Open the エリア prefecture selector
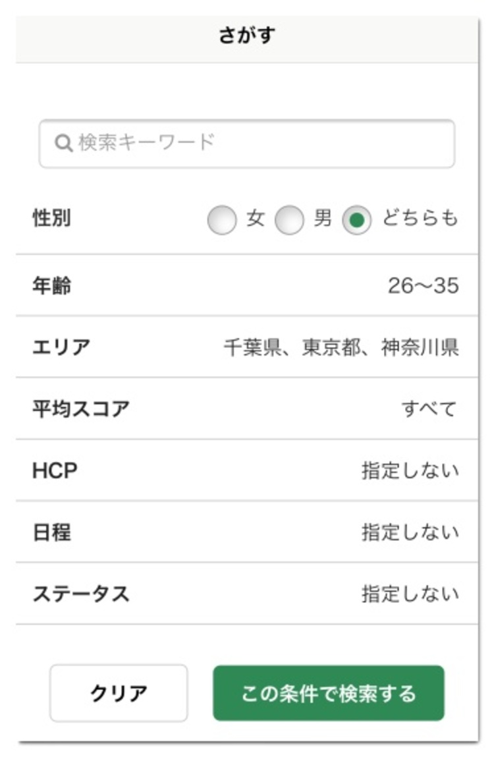Image resolution: width=494 pixels, height=757 pixels. (x=247, y=347)
